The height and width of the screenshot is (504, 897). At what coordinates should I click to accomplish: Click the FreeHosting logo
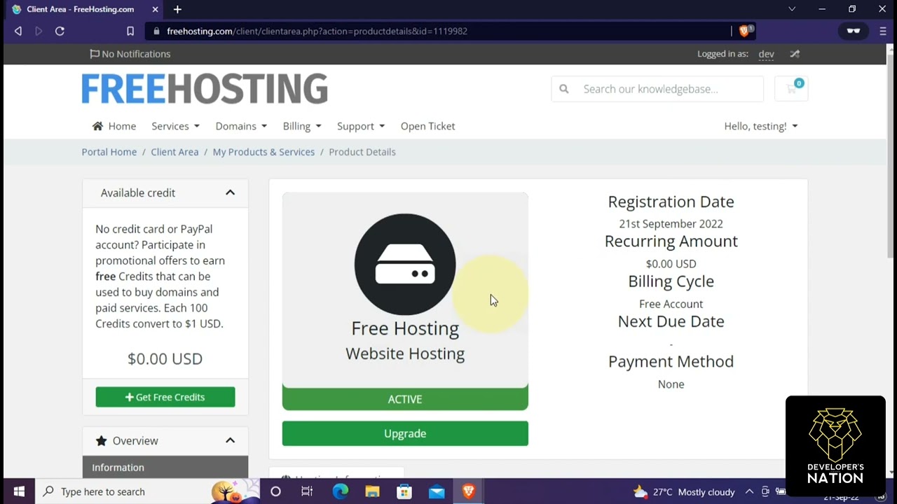click(x=205, y=89)
